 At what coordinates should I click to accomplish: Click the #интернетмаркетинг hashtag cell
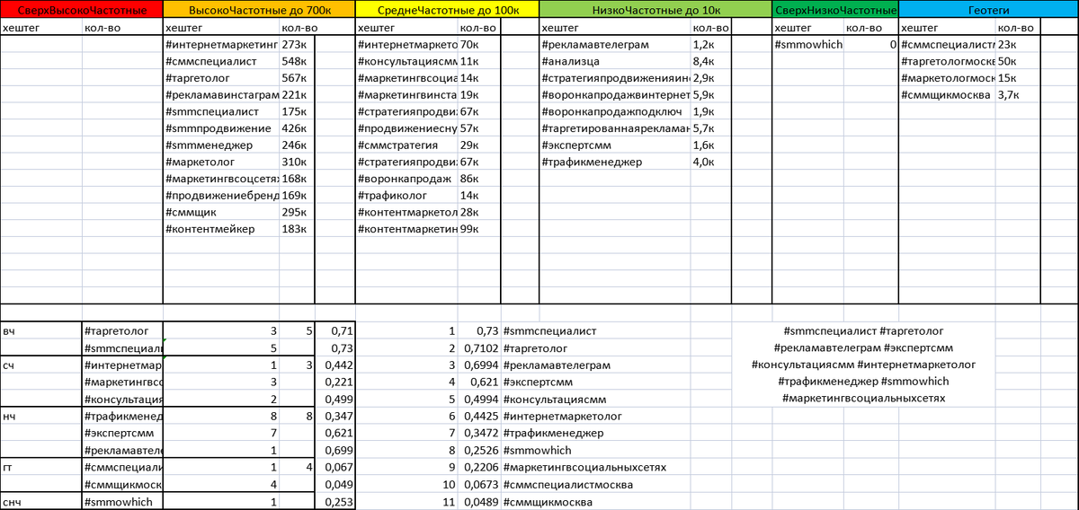coord(221,44)
